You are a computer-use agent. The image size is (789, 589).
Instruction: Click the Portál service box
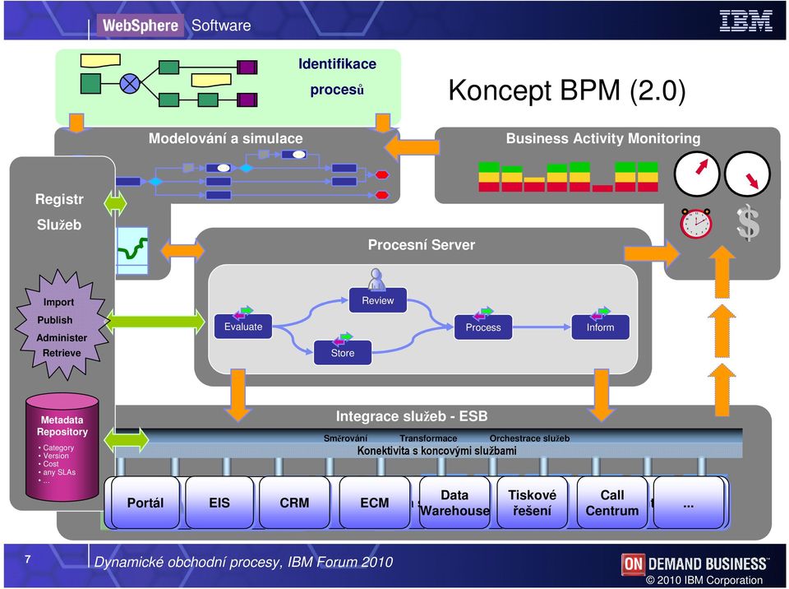tap(145, 503)
